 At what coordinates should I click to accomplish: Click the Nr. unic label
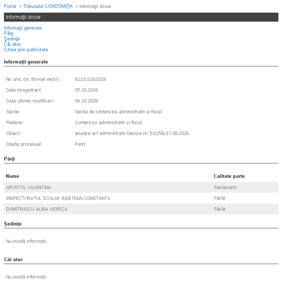pos(34,79)
